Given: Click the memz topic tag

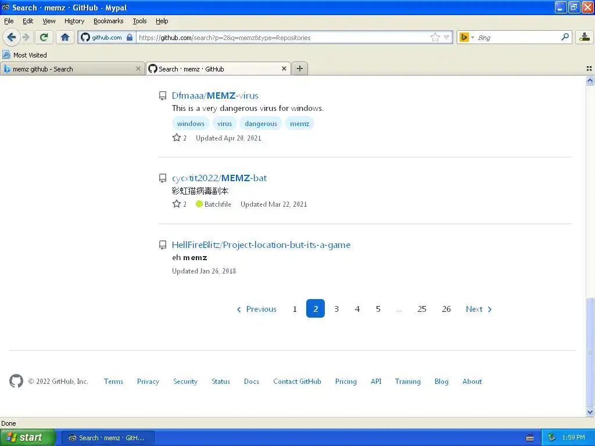Looking at the screenshot, I should tap(299, 124).
